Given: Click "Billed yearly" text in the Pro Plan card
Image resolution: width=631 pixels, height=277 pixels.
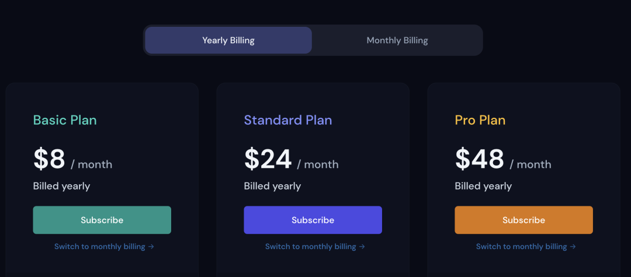Looking at the screenshot, I should tap(483, 186).
